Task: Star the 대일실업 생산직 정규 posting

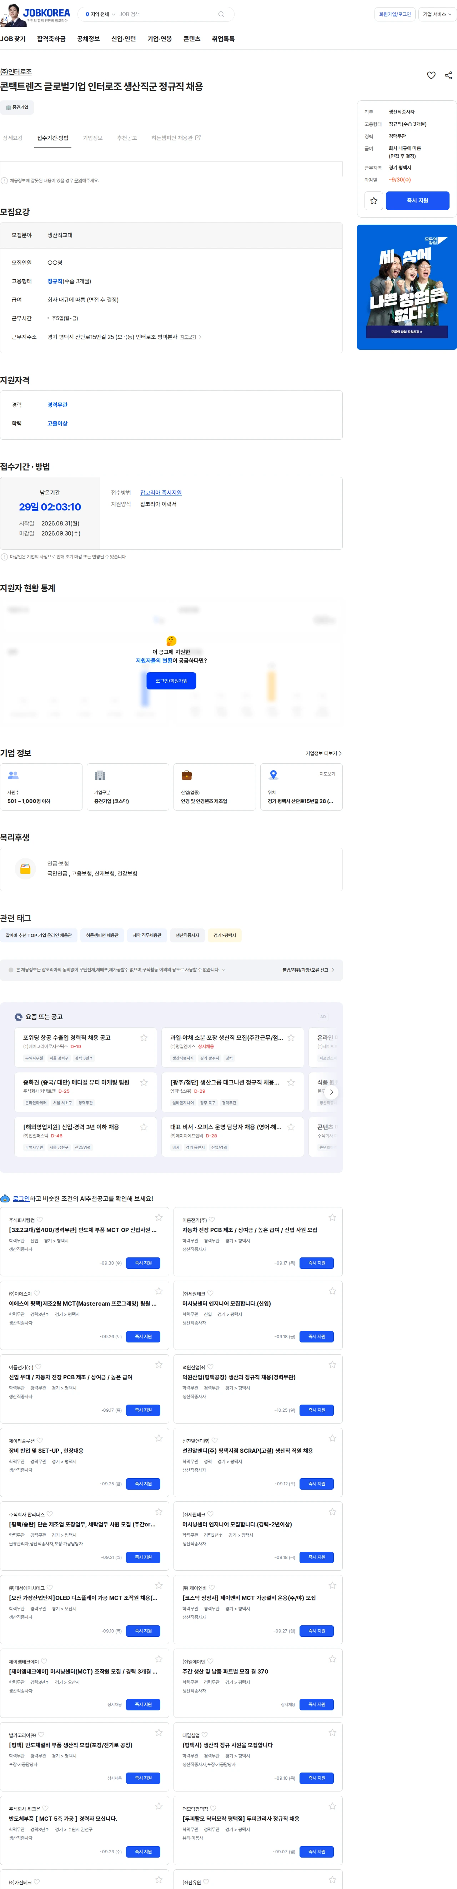Action: (x=332, y=1732)
